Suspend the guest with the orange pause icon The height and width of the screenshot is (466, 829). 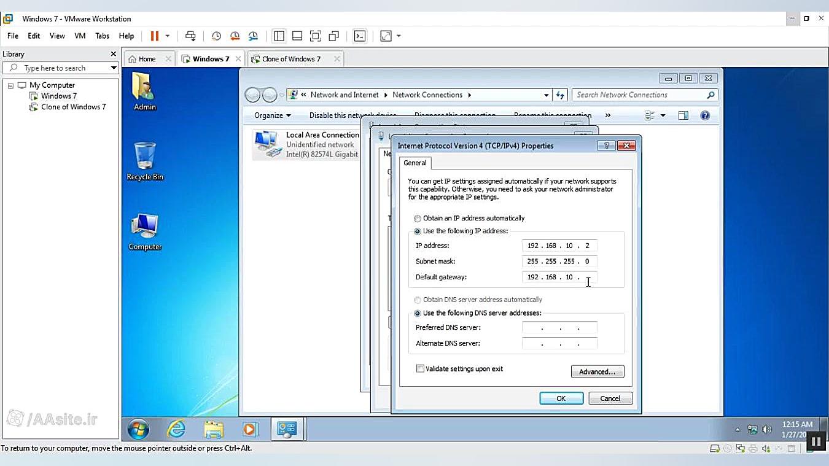[155, 36]
